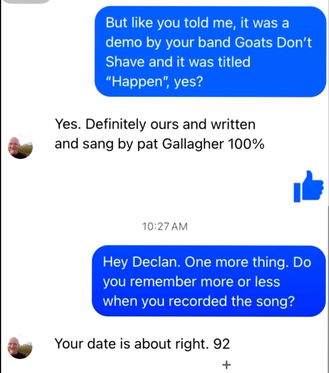Screen dimensions: 329x373
Task: Click the number 92 in the last message
Action: pos(222,344)
